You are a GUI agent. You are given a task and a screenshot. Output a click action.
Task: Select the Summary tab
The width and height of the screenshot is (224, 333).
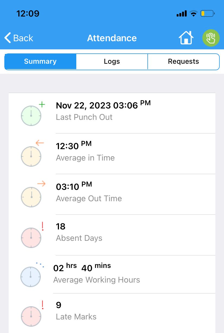(40, 62)
